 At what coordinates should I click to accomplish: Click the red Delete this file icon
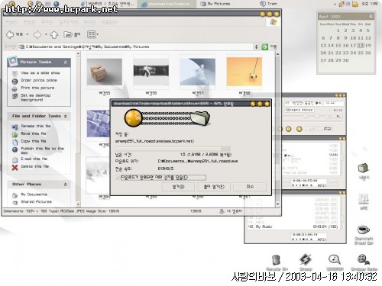[x=15, y=167]
